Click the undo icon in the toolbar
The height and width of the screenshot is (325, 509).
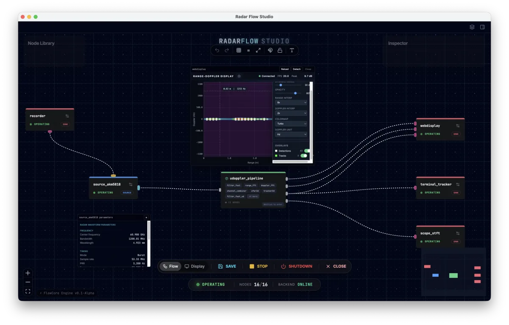(x=217, y=50)
